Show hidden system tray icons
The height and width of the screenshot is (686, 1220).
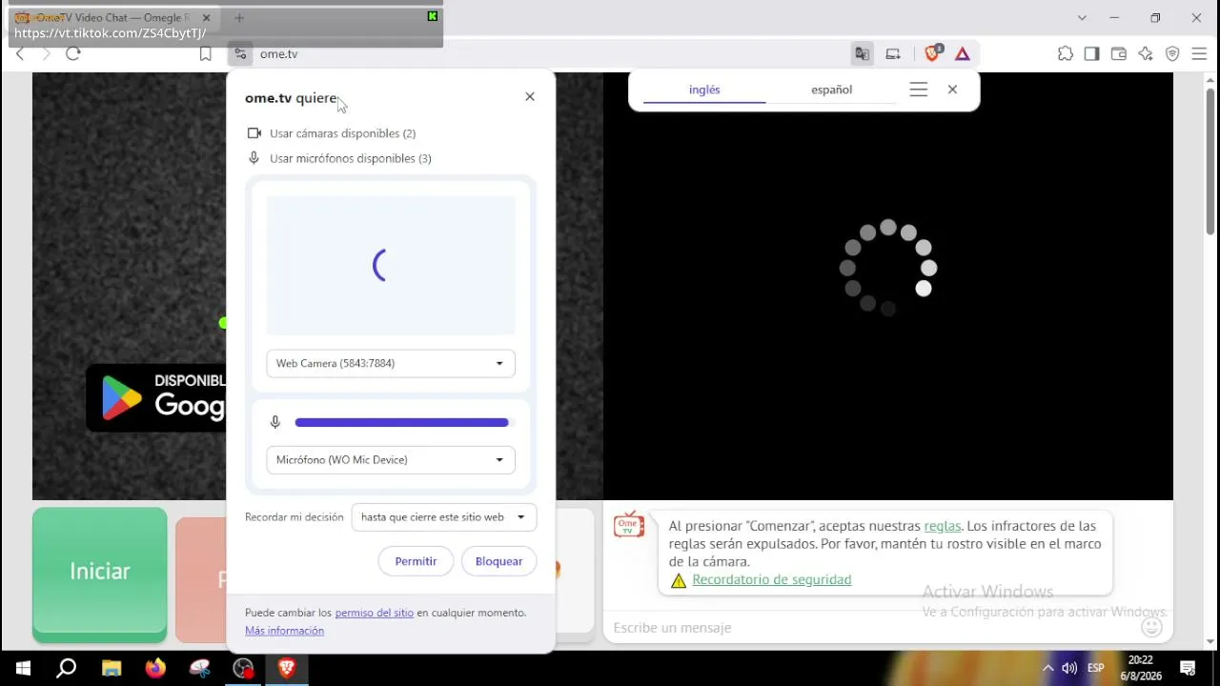1047,668
